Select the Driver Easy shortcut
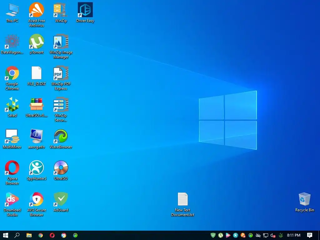This screenshot has width=320, height=240. click(x=85, y=12)
